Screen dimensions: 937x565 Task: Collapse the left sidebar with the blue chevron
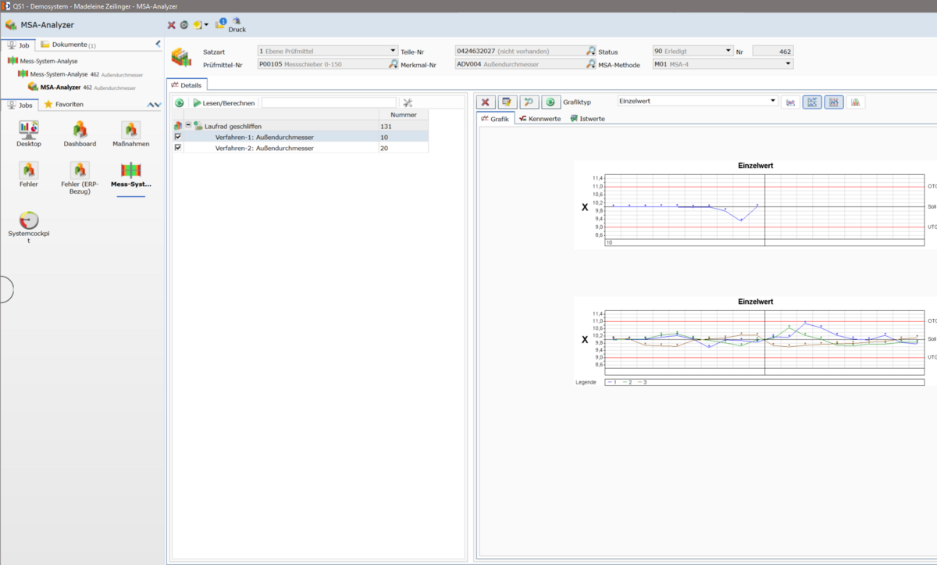coord(159,45)
